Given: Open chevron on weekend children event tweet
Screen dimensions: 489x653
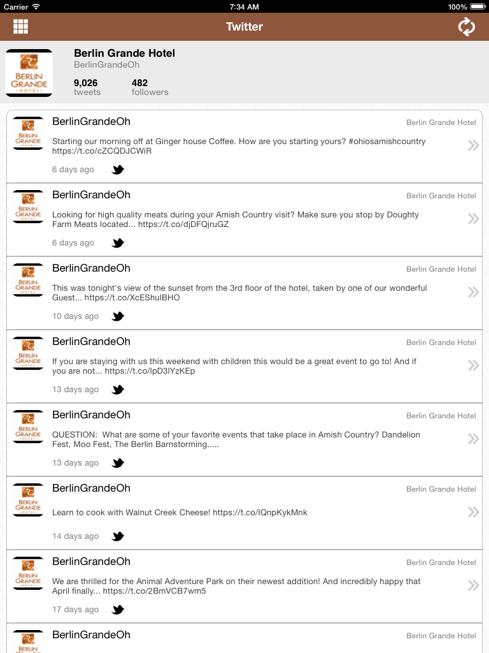Looking at the screenshot, I should click(x=473, y=365).
